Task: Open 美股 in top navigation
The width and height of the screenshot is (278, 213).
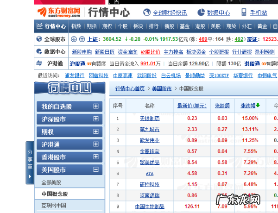Action: coord(215,26)
